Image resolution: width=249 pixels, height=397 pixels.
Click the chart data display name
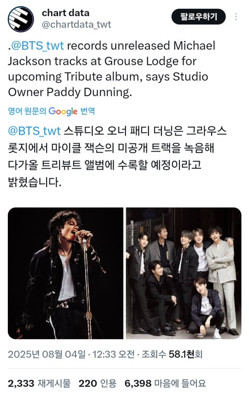65,13
